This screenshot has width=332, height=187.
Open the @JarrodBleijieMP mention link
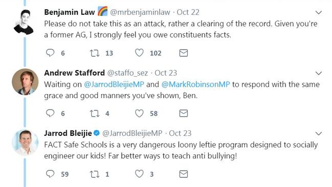pyautogui.click(x=114, y=84)
